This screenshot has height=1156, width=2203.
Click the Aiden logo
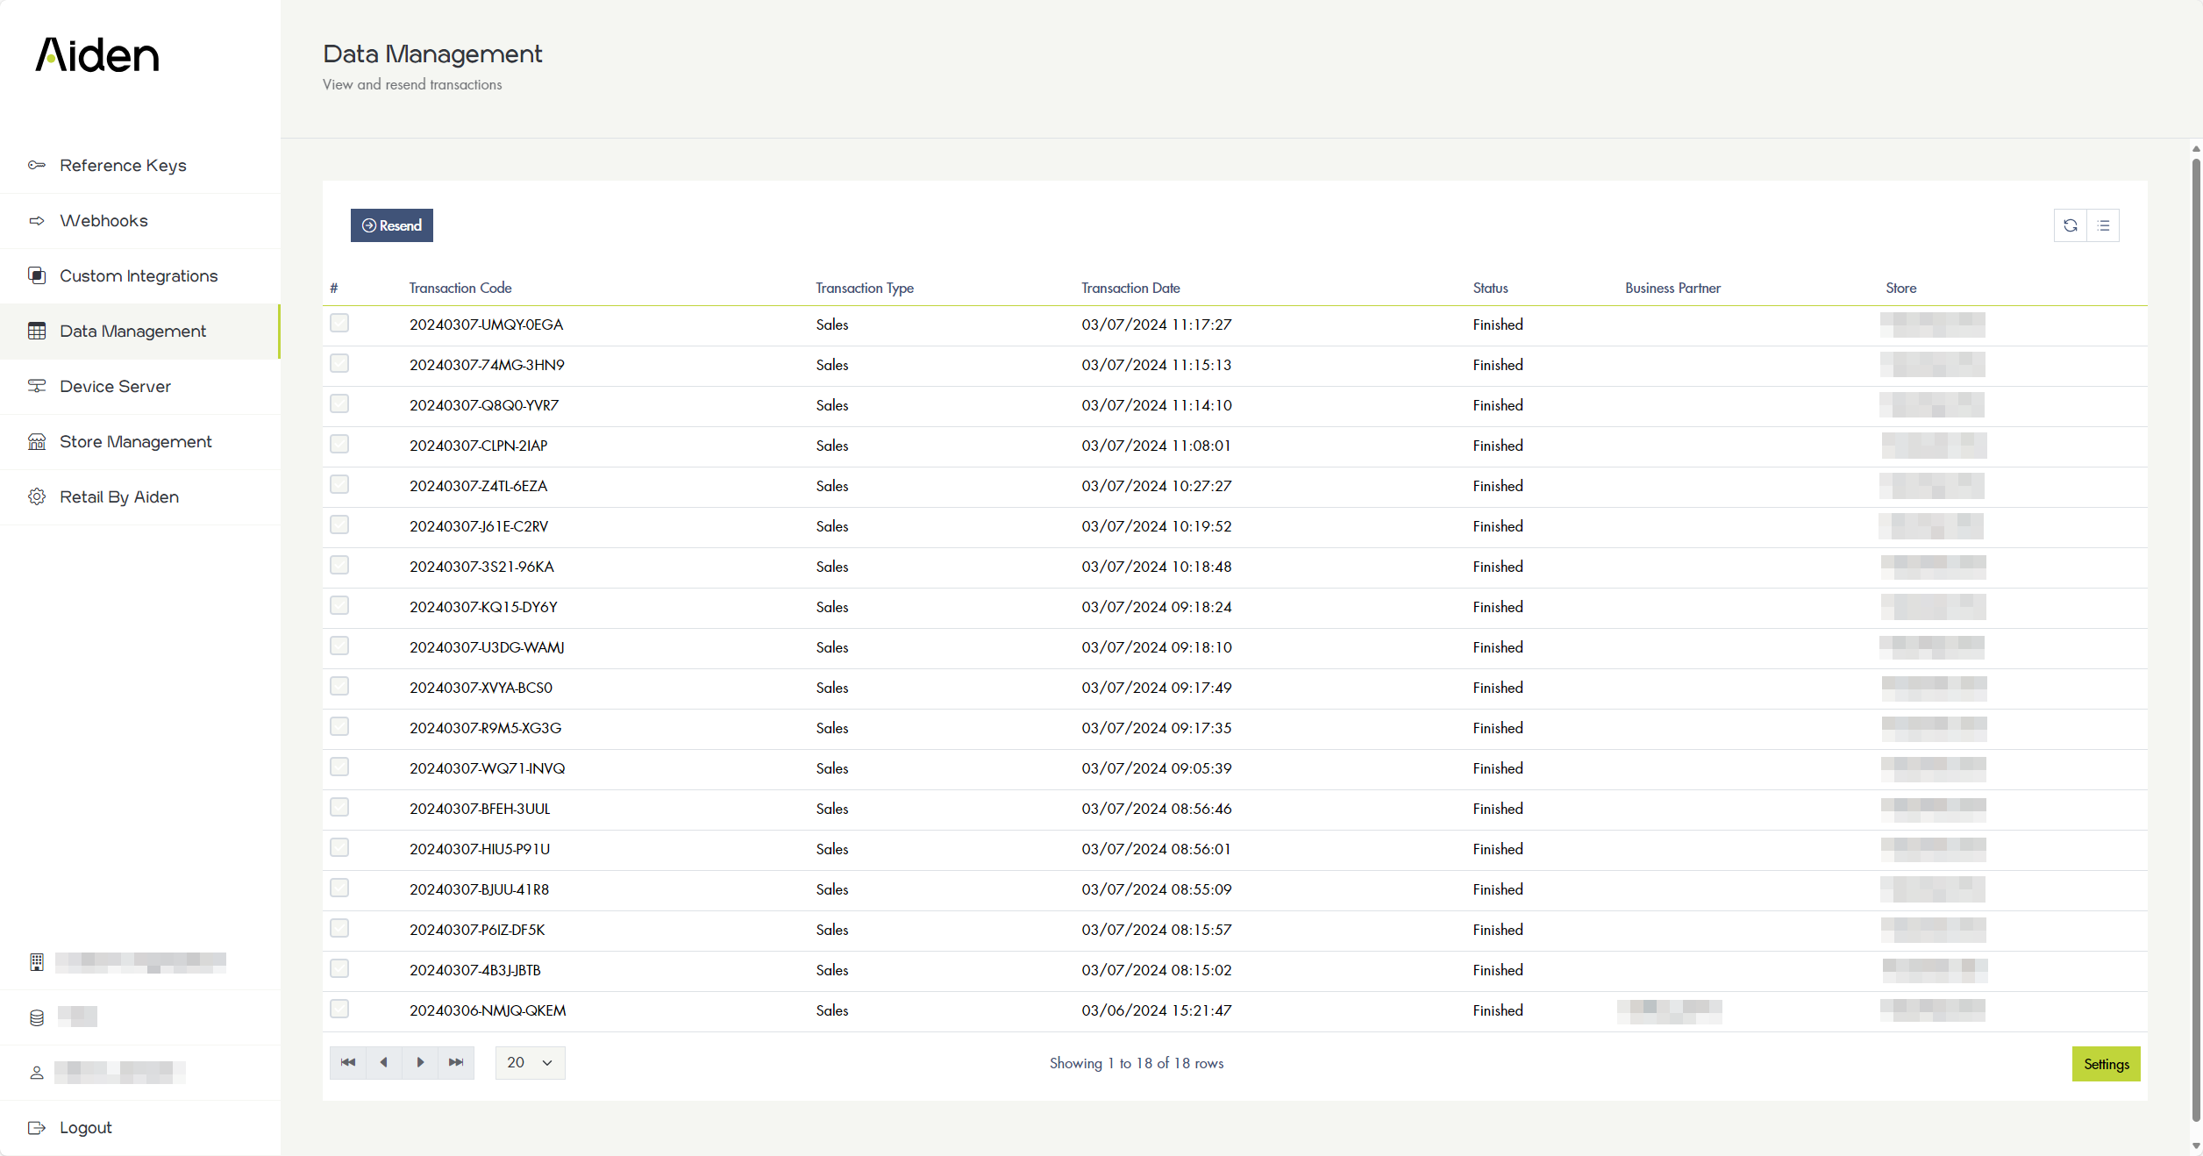[97, 55]
